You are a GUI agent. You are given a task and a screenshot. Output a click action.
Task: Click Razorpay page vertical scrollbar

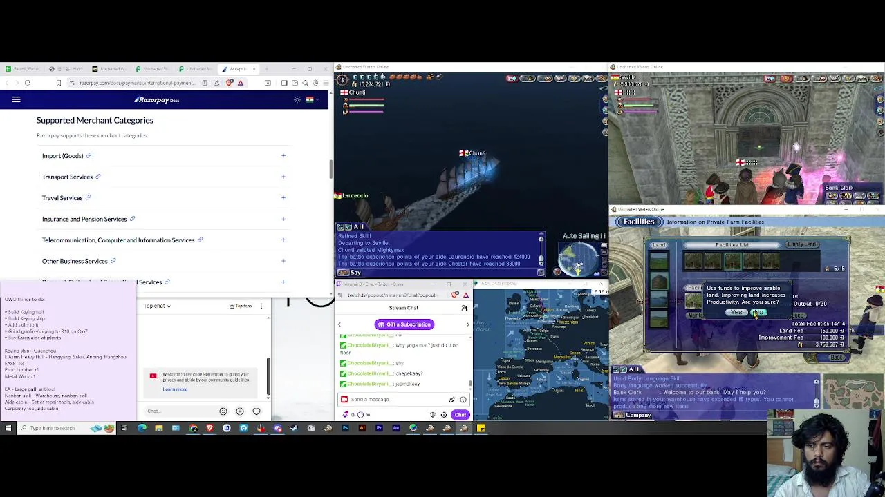coord(330,168)
